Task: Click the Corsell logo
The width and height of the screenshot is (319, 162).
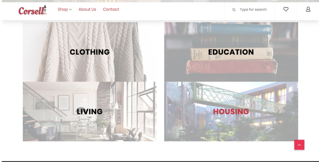Action: point(32,10)
